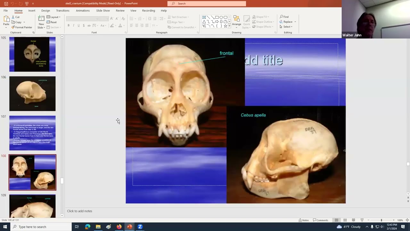The width and height of the screenshot is (410, 231).
Task: Select the 5-point Star shape
Action: (x=225, y=26)
